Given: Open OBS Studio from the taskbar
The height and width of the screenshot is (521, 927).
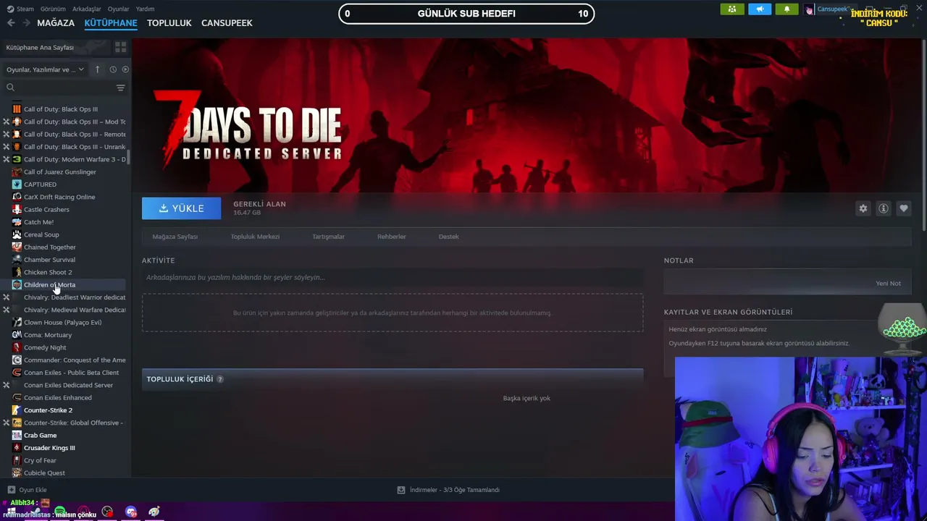Looking at the screenshot, I should (107, 512).
